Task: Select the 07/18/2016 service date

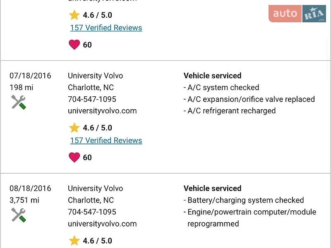Action: point(30,76)
